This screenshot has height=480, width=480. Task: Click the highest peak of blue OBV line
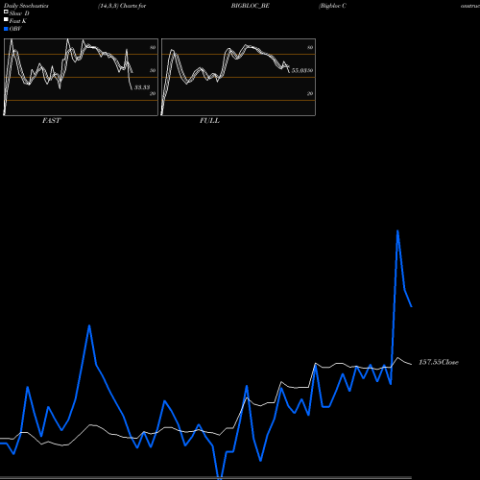(x=397, y=230)
